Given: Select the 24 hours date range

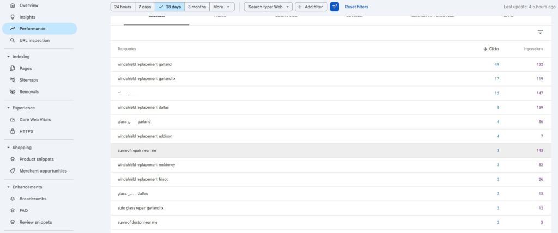Looking at the screenshot, I should tap(122, 7).
